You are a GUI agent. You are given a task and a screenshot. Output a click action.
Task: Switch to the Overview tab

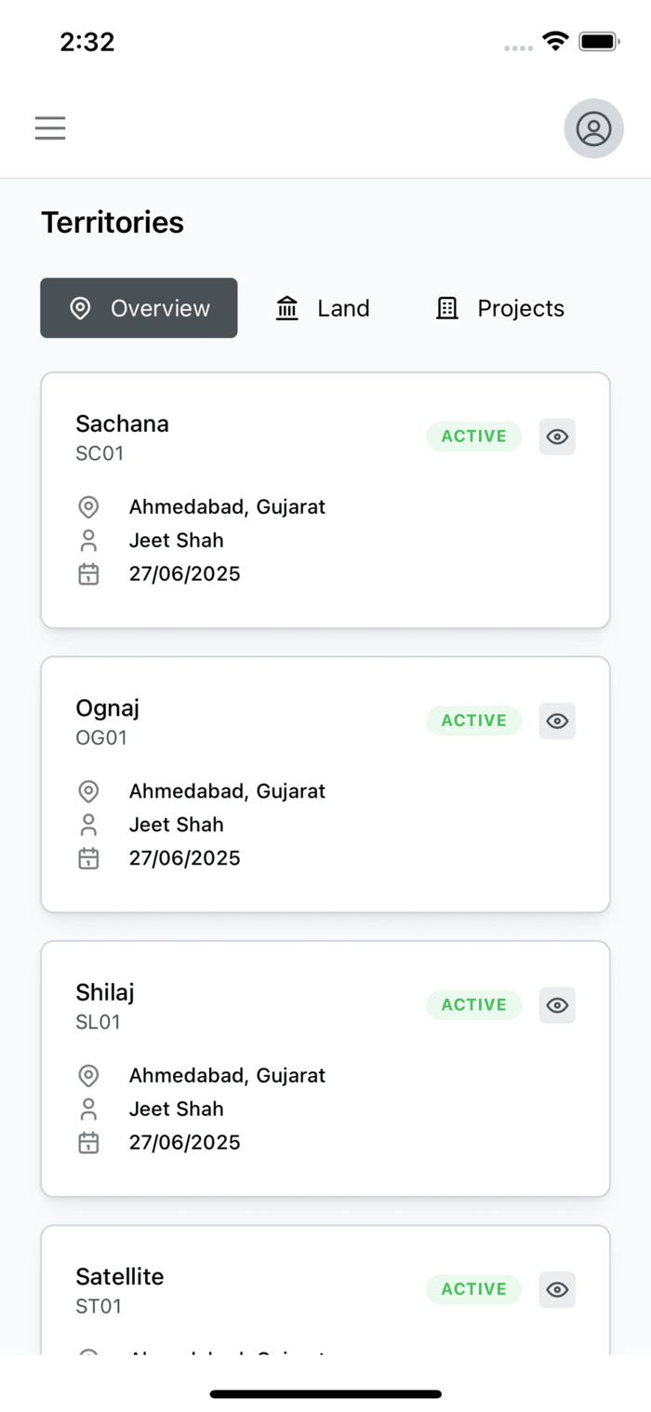[x=139, y=308]
